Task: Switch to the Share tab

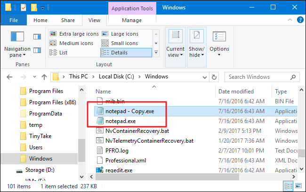Action: click(68, 20)
